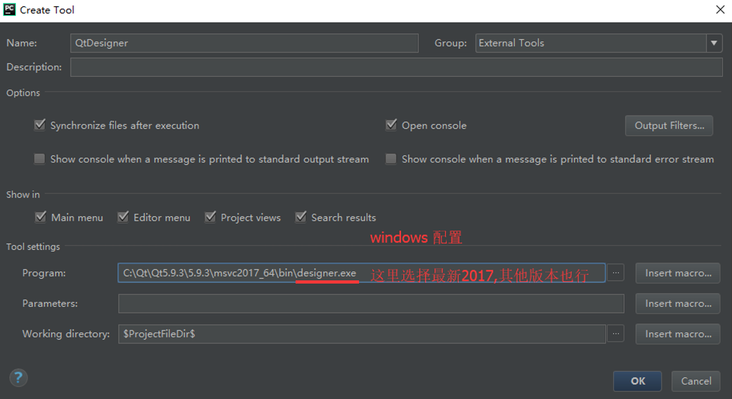Click the Cancel button
732x399 pixels.
[x=696, y=381]
